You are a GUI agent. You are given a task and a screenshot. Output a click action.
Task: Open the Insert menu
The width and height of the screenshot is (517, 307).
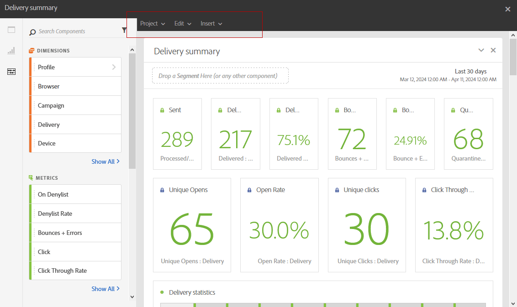tap(211, 23)
